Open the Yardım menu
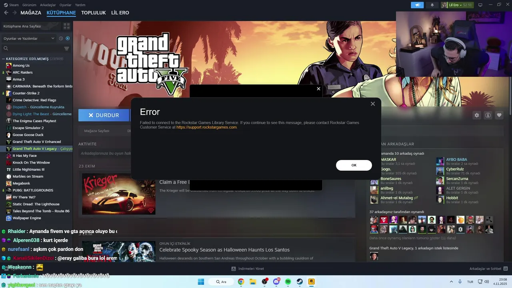 (x=80, y=5)
